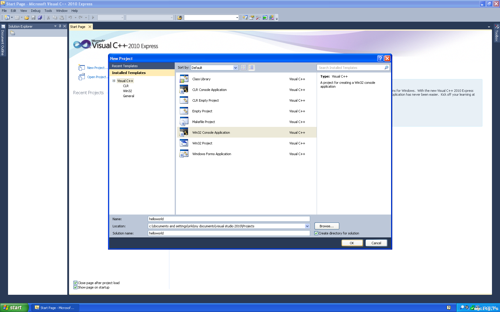Click the magnifier icon in the system tray

click(x=462, y=308)
